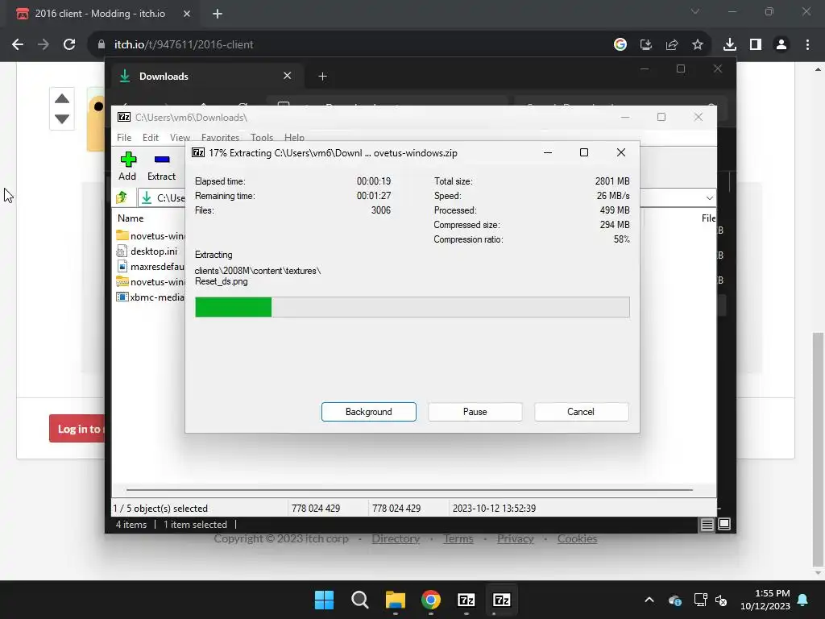Click the up-folder icon in 7-Zip
The height and width of the screenshot is (619, 825).
pyautogui.click(x=122, y=197)
